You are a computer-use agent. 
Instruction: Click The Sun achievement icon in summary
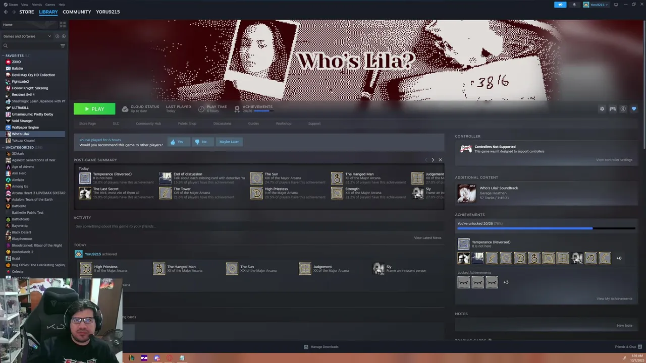(256, 178)
